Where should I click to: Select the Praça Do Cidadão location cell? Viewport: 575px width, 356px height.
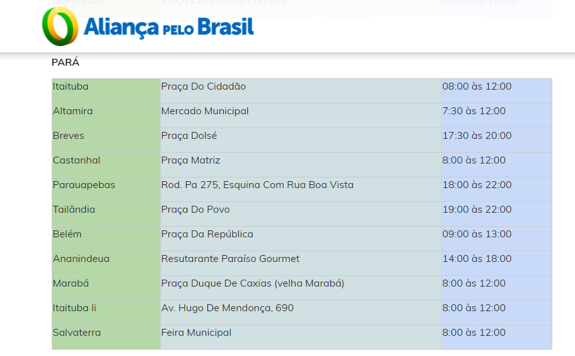pos(204,86)
